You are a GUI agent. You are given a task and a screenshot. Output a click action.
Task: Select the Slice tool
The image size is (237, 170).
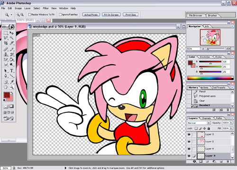[x=11, y=43]
